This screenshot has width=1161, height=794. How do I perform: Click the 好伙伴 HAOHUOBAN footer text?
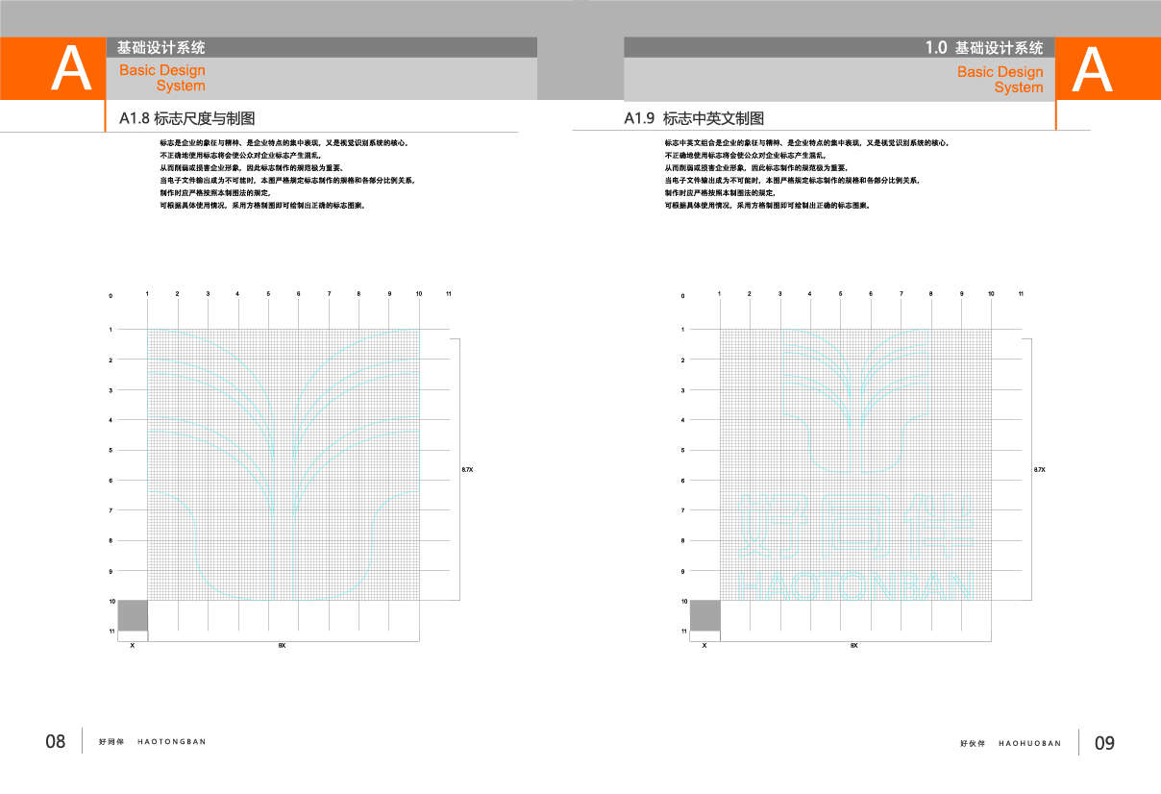tap(1010, 743)
